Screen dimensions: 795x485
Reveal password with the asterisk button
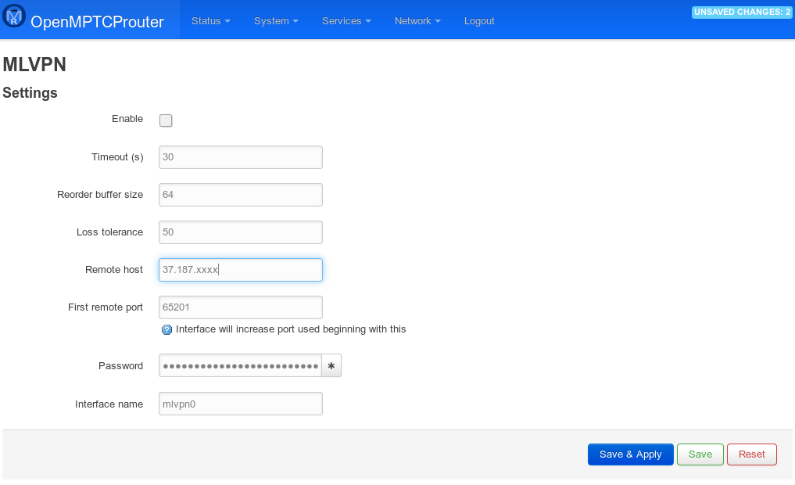(x=331, y=366)
